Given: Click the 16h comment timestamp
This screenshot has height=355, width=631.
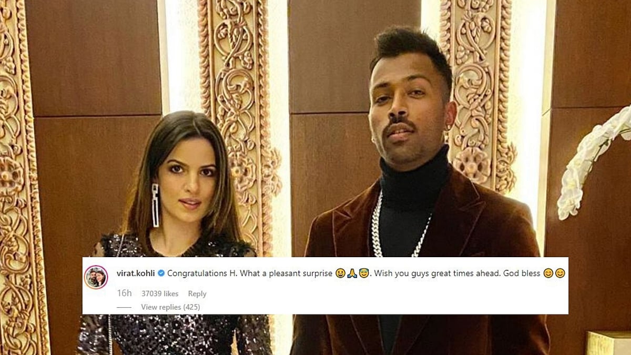Looking at the screenshot, I should 124,293.
